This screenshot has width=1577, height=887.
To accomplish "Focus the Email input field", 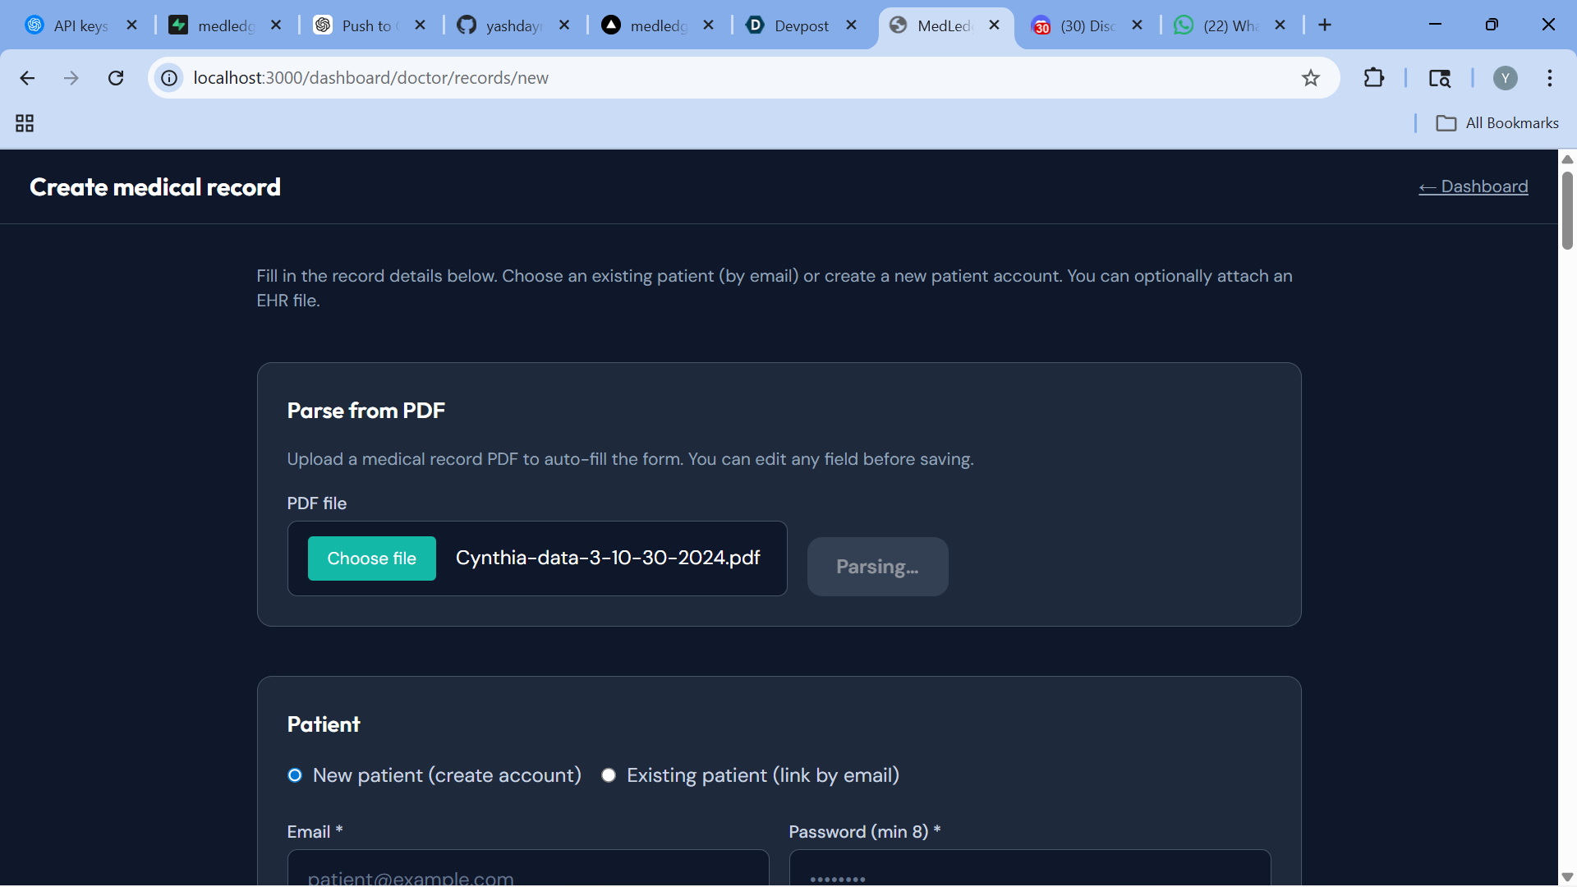I will coord(527,871).
